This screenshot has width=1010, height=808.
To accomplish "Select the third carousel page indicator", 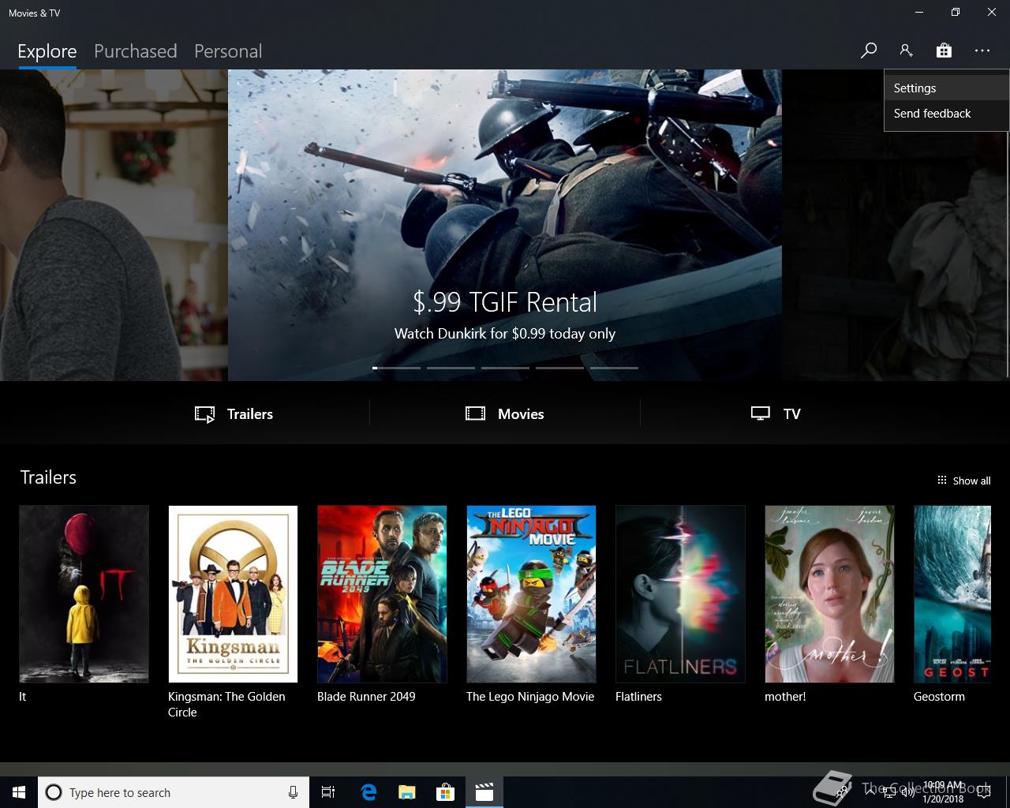I will (505, 368).
